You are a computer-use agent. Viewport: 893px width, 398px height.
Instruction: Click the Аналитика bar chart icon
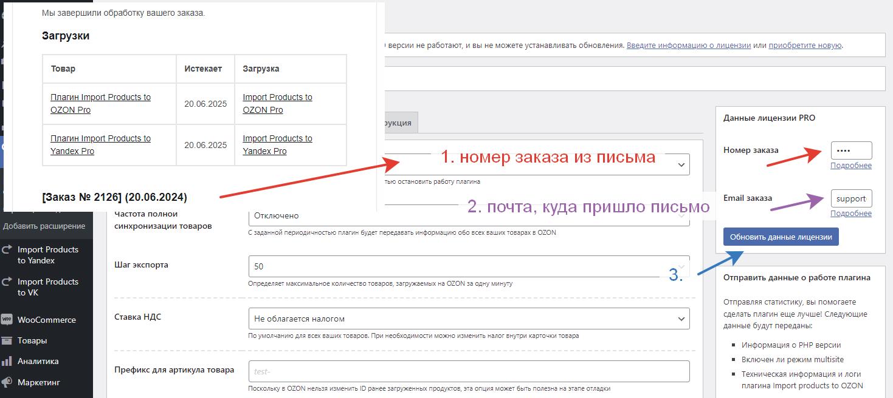[x=7, y=361]
